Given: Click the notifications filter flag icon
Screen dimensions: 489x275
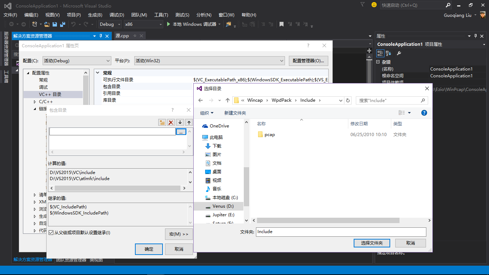Looking at the screenshot, I should [363, 5].
